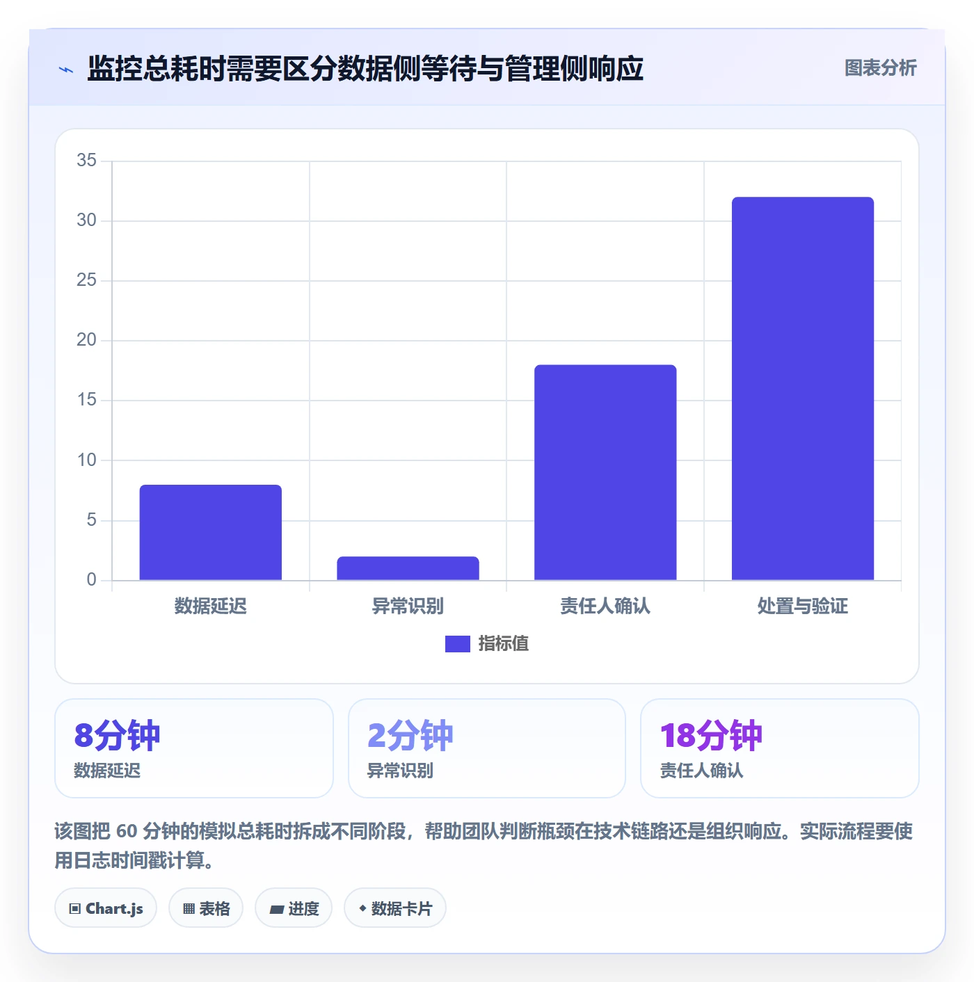This screenshot has width=974, height=982.
Task: Open the 2分钟 异常识别 stat card
Action: coord(487,748)
